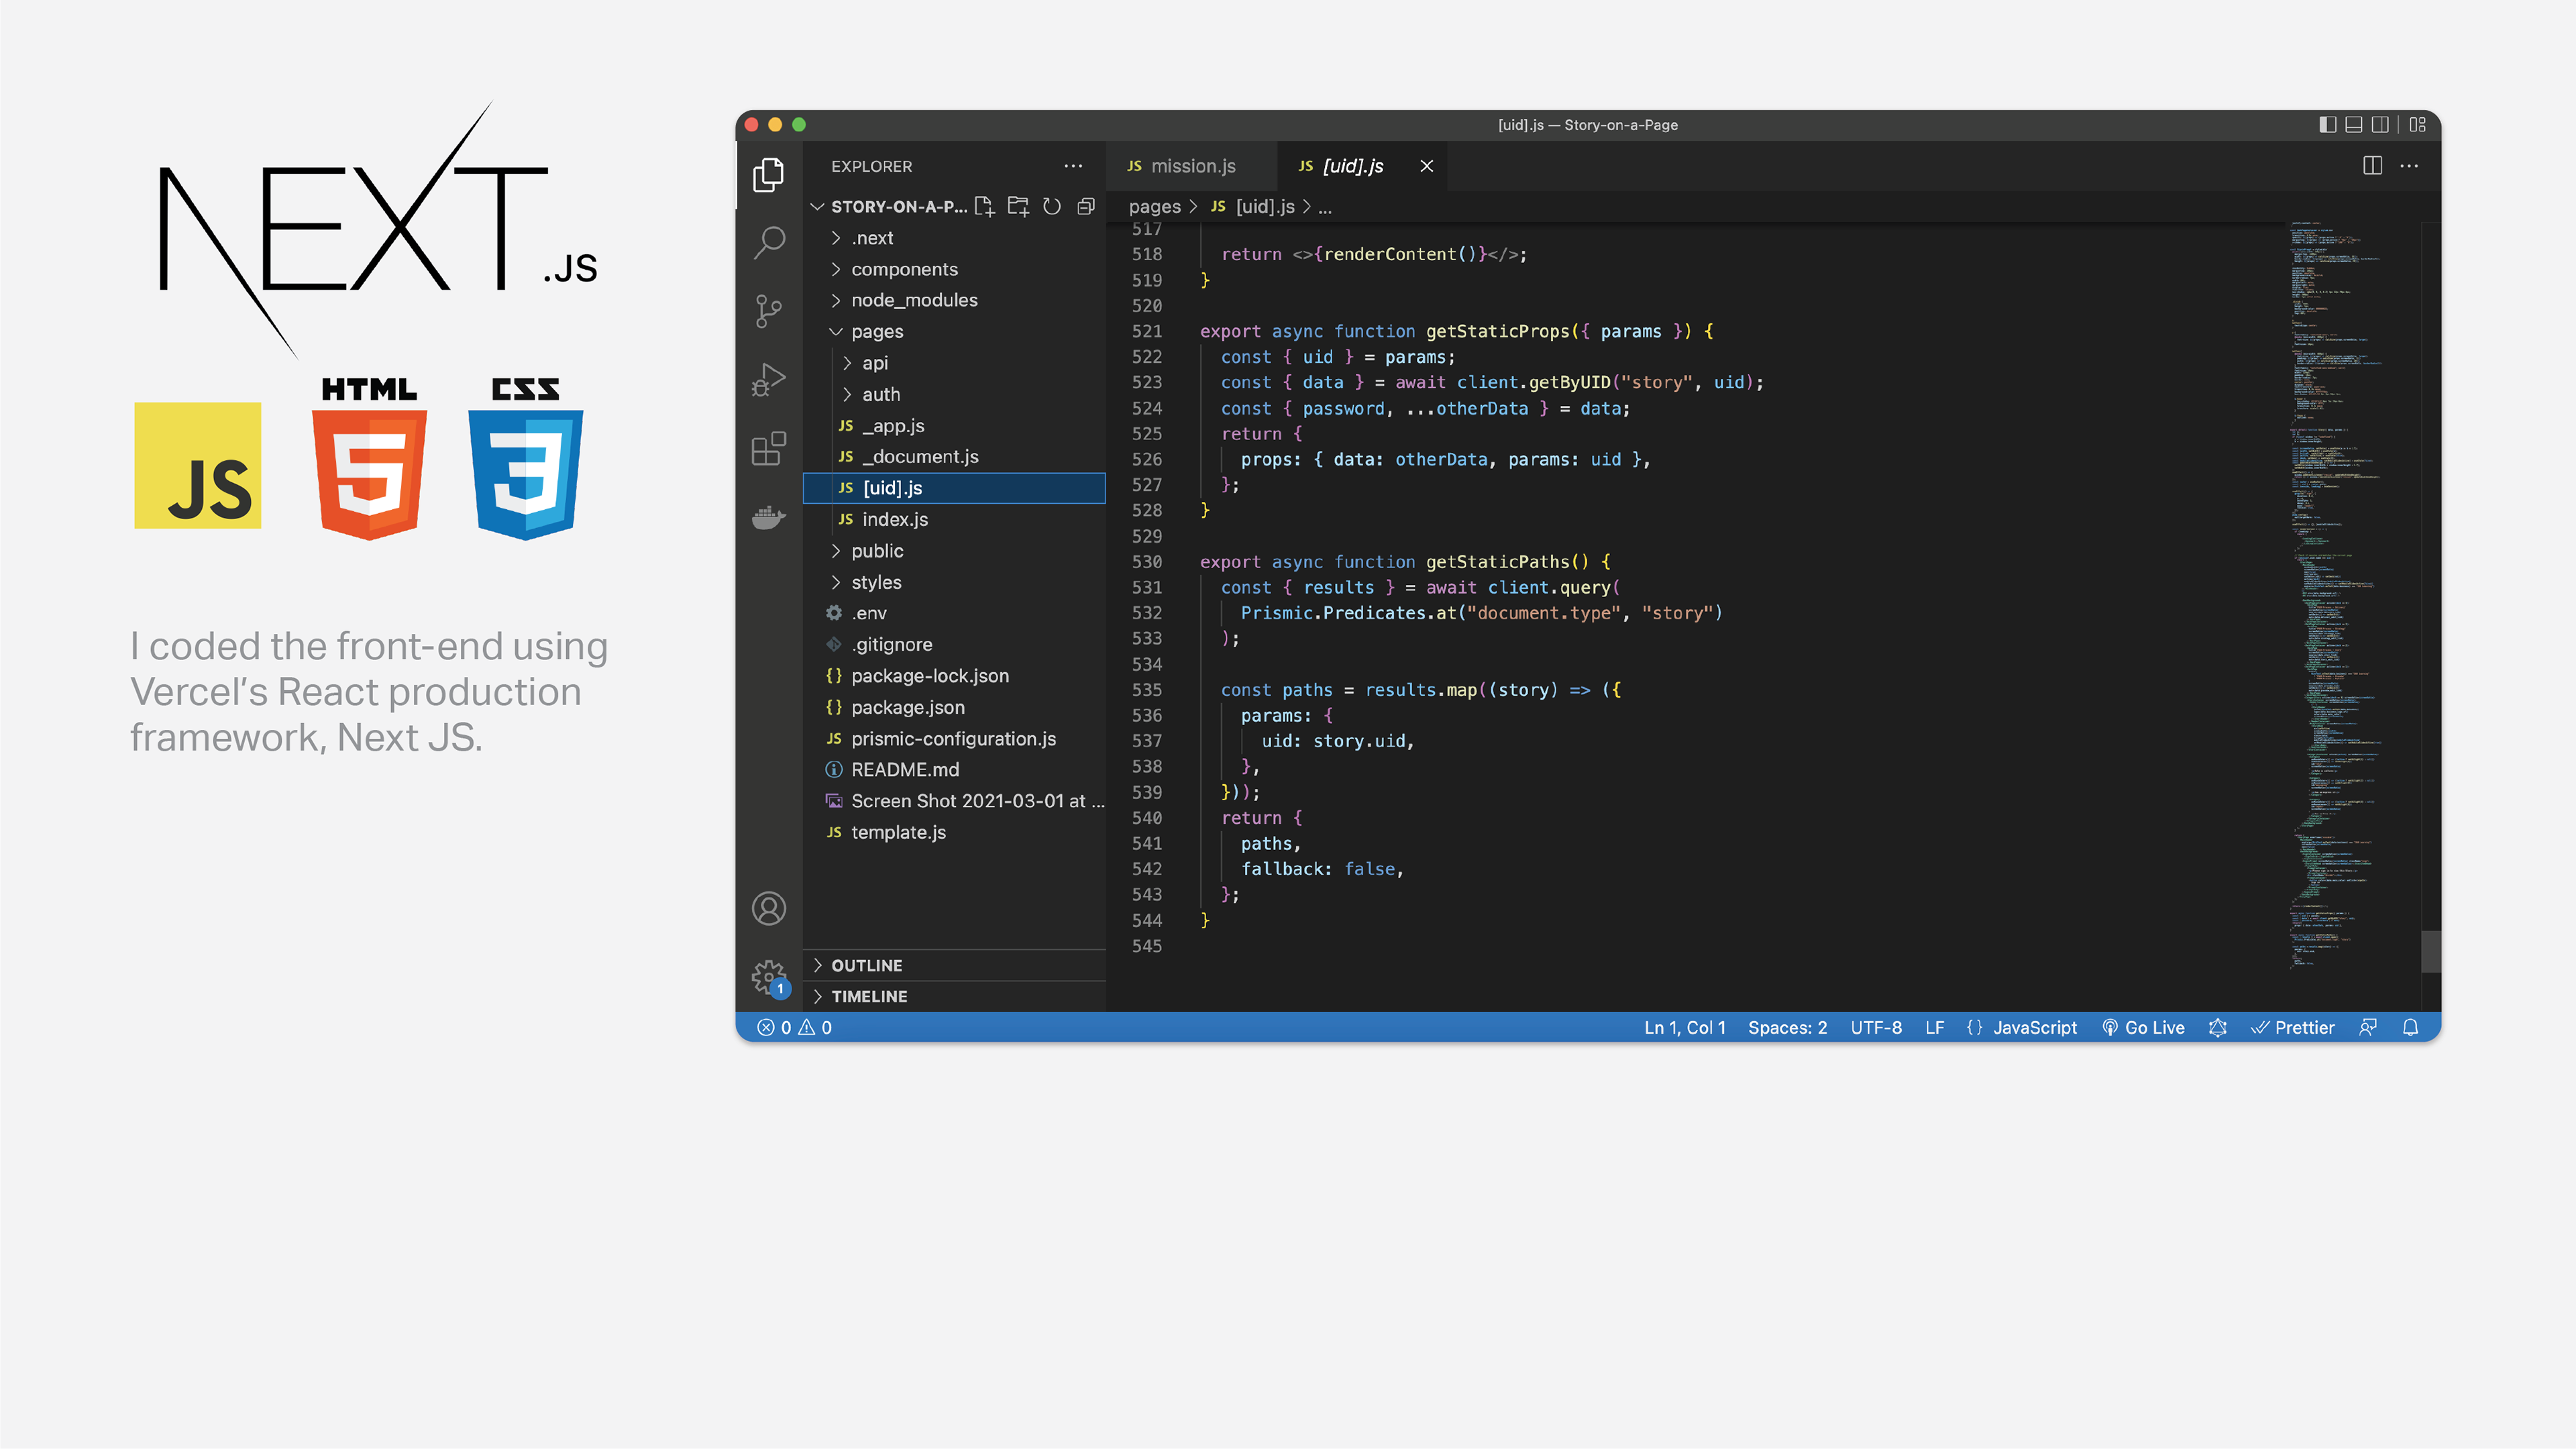The height and width of the screenshot is (1449, 2576).
Task: Click the errors and warnings status indicator
Action: (794, 1027)
